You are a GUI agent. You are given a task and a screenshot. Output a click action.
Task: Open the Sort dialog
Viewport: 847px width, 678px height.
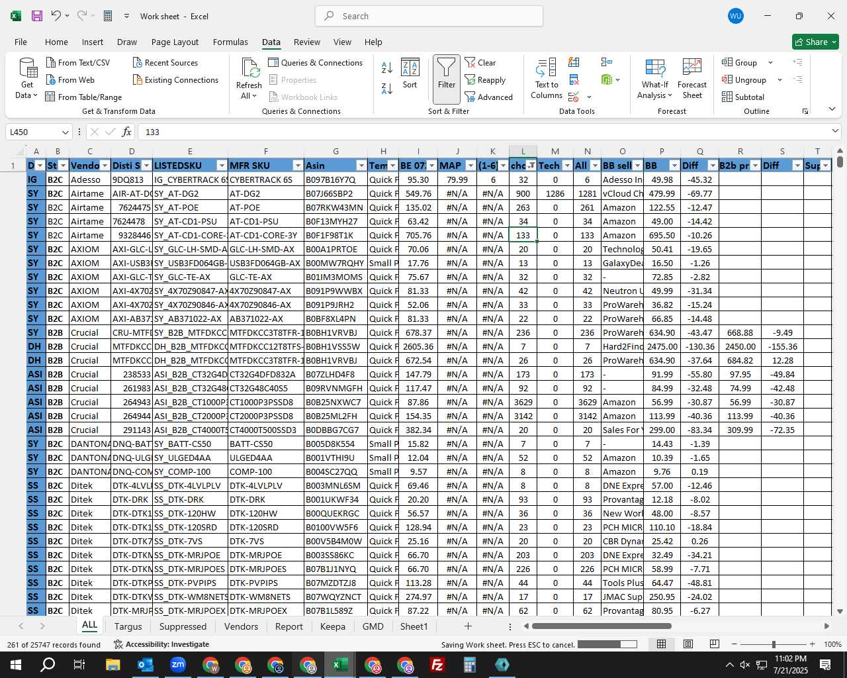point(410,73)
